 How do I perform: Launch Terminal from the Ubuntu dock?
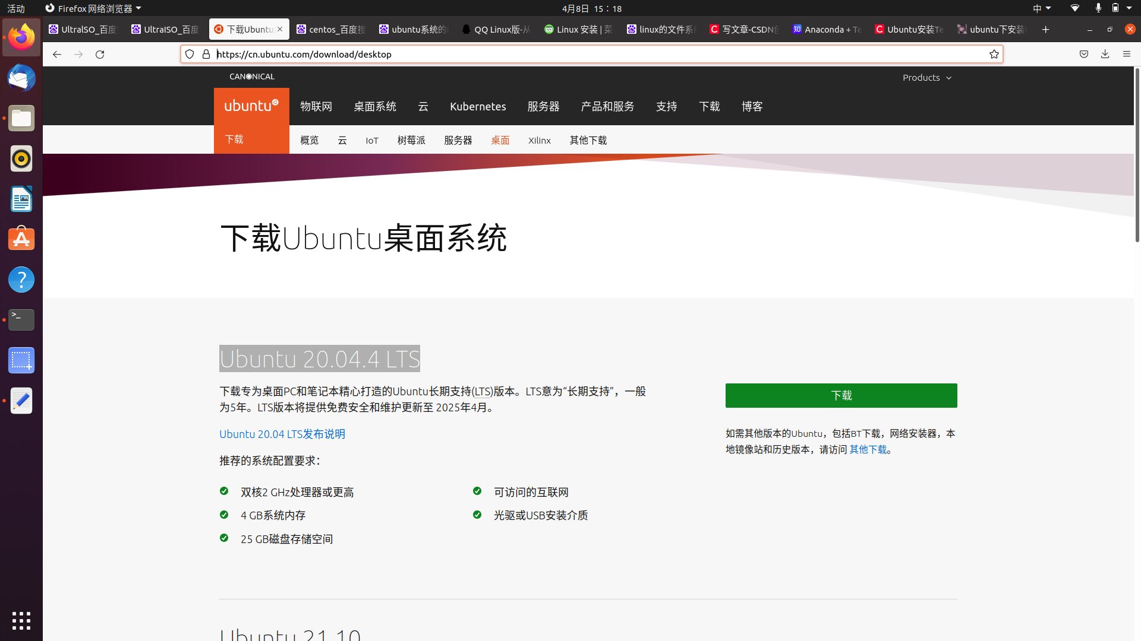tap(21, 319)
